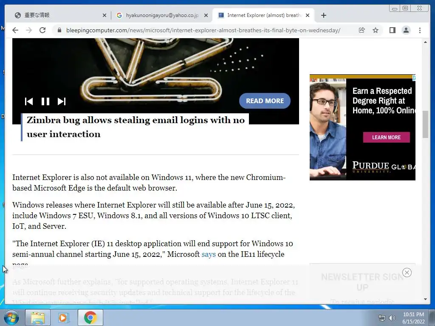435x326 pixels.
Task: Open the Chrome profile menu
Action: [x=406, y=30]
